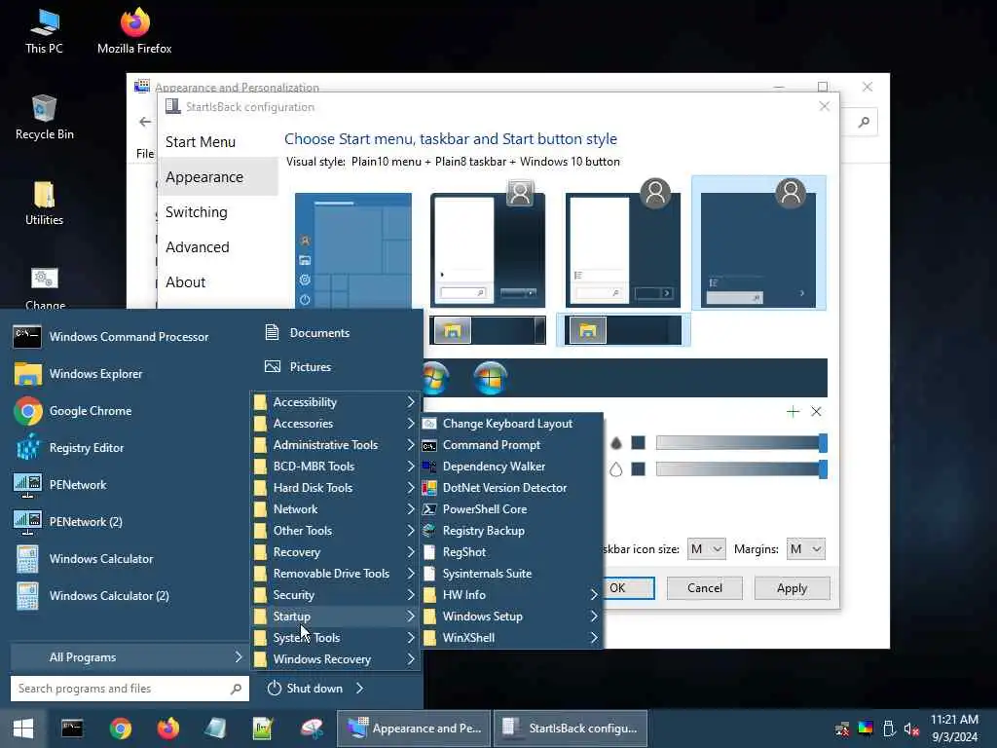Open the taskbar icon size dropdown
Viewport: 997px width, 748px height.
(707, 549)
